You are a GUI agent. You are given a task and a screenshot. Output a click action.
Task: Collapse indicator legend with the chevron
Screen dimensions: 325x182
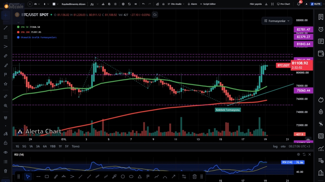18,23
